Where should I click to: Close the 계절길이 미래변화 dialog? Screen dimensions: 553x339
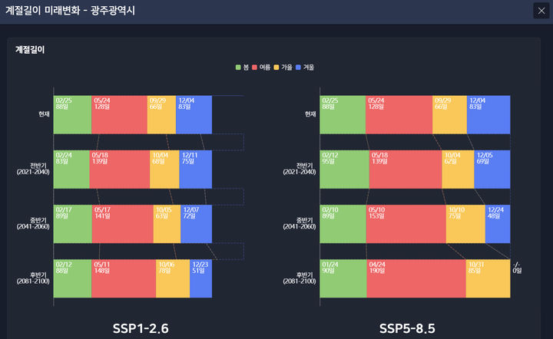540,10
